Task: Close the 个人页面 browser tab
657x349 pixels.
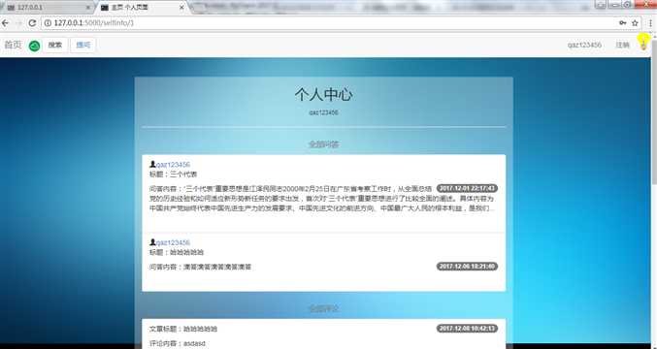Action: tap(181, 8)
